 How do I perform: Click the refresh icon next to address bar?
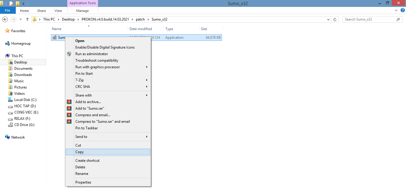point(335,19)
